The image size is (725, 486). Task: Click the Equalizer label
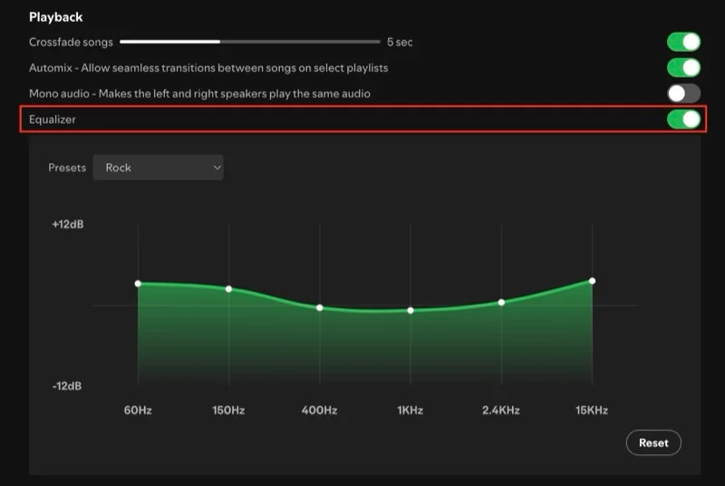coord(53,120)
